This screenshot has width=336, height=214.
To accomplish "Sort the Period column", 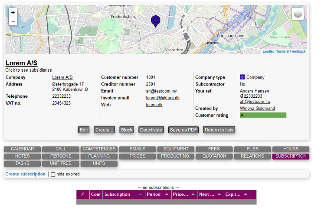I will click(x=167, y=194).
